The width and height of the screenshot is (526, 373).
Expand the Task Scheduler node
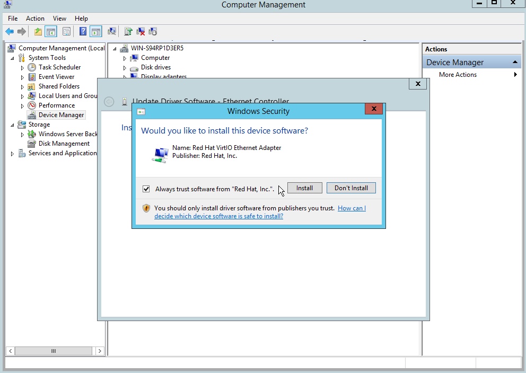click(x=22, y=68)
